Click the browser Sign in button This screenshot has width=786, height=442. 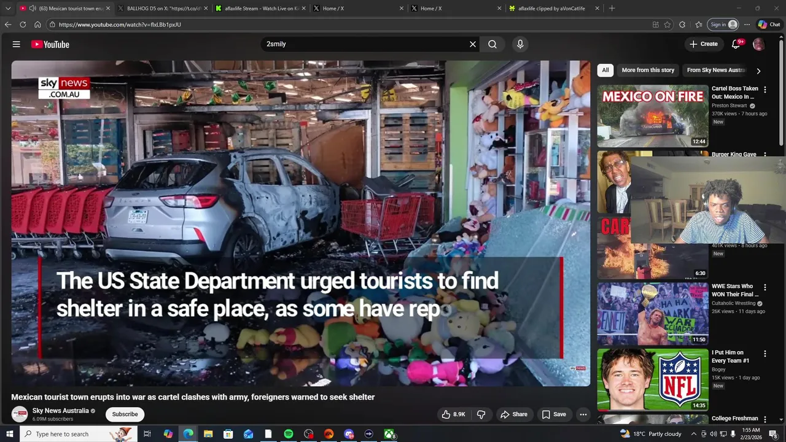tap(723, 25)
